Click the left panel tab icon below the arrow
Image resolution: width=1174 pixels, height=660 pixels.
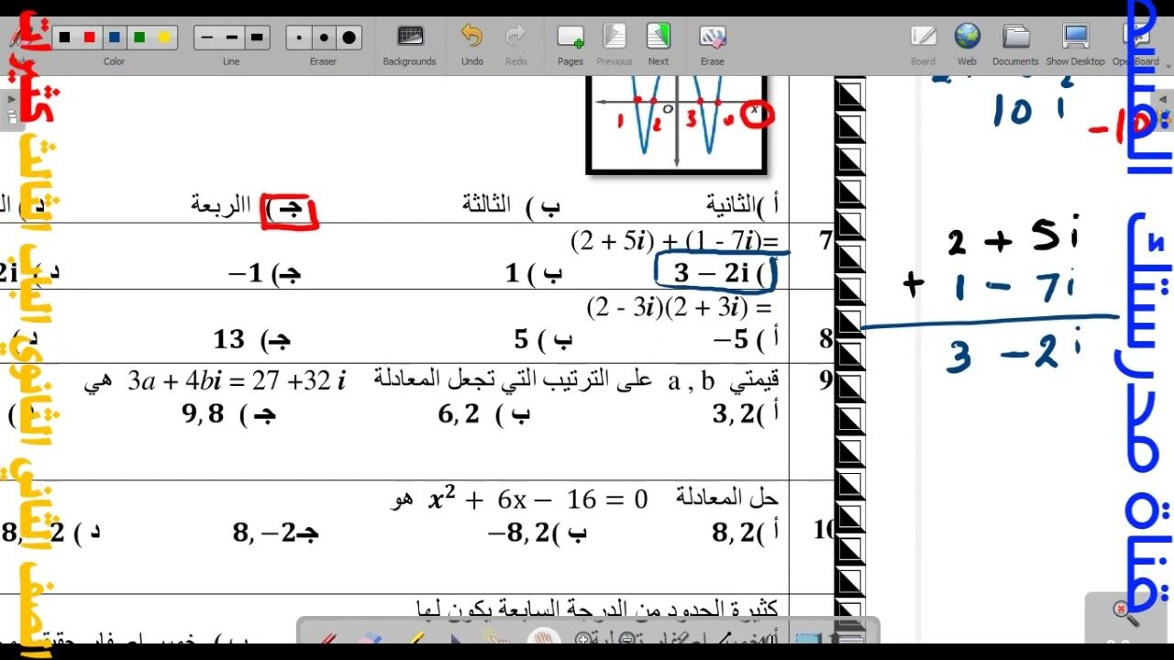pos(12,116)
